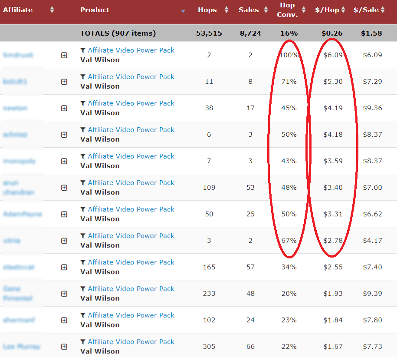The height and width of the screenshot is (357, 397).
Task: Click the funnel icon in the 109 hops row
Action: tap(83, 183)
